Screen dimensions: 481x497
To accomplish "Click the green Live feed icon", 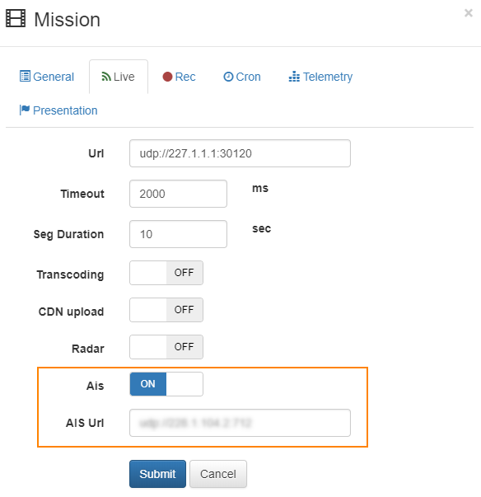I will coord(106,77).
